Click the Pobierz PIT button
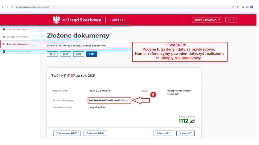 click(x=186, y=133)
